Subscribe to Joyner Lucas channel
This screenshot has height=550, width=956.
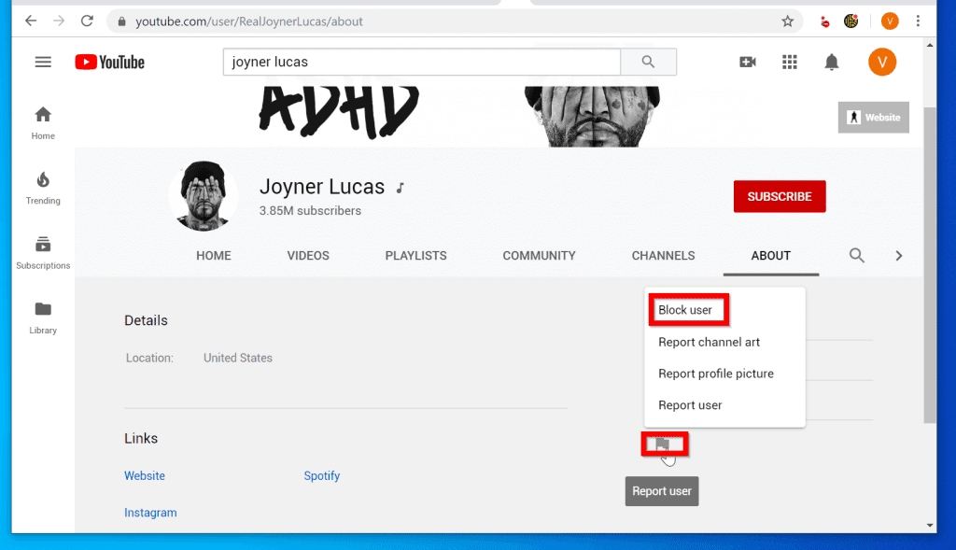click(x=780, y=196)
